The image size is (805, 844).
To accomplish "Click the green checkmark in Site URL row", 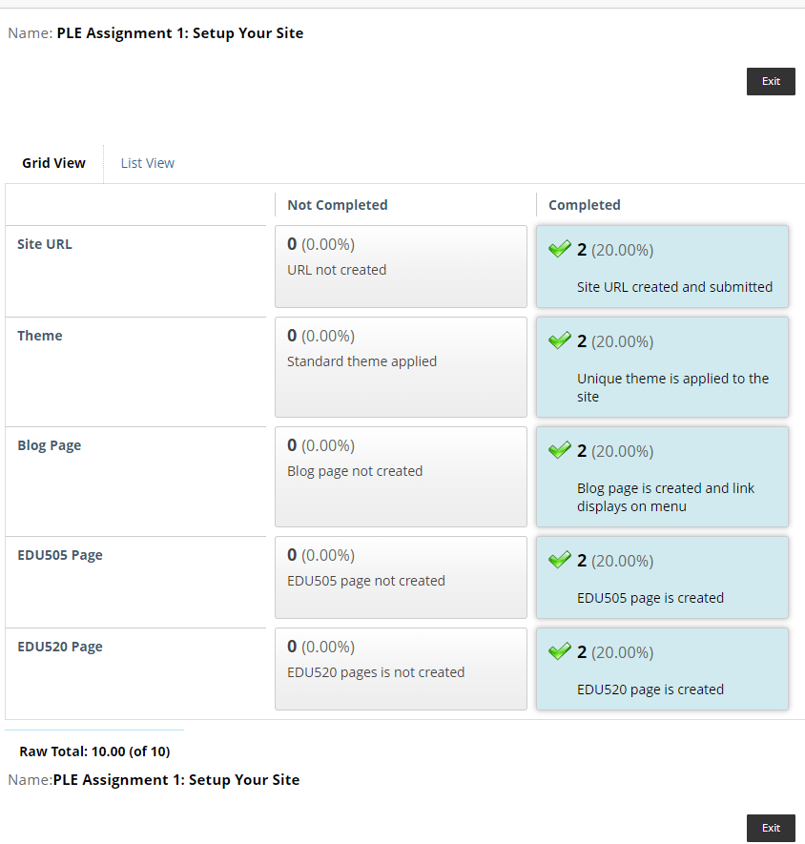I will click(560, 249).
